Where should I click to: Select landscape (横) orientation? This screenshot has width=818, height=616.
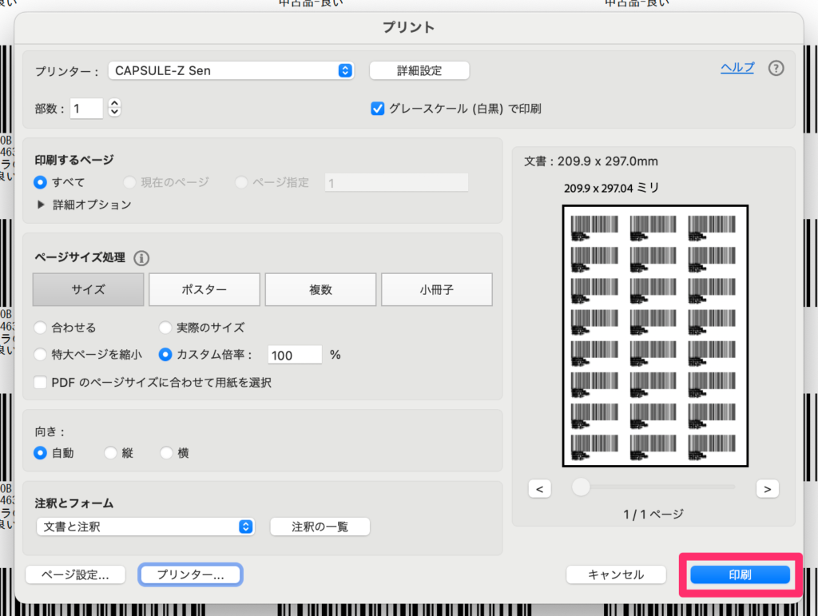(166, 453)
